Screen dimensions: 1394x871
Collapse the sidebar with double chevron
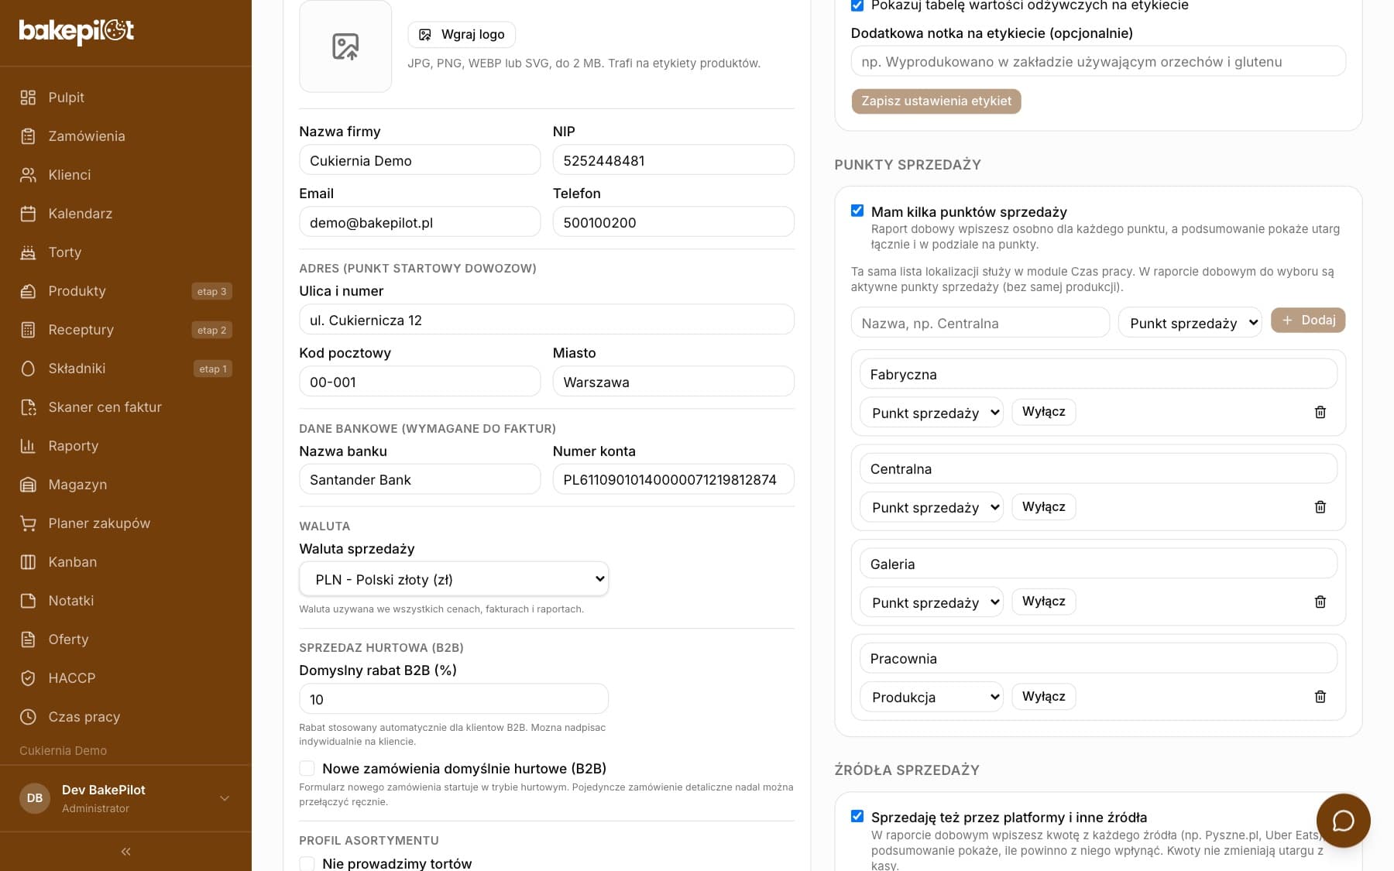point(125,852)
